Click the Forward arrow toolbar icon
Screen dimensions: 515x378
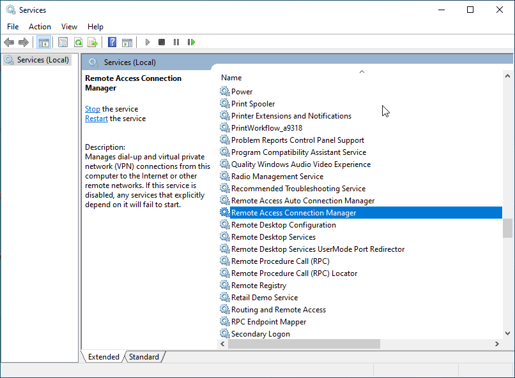[23, 42]
